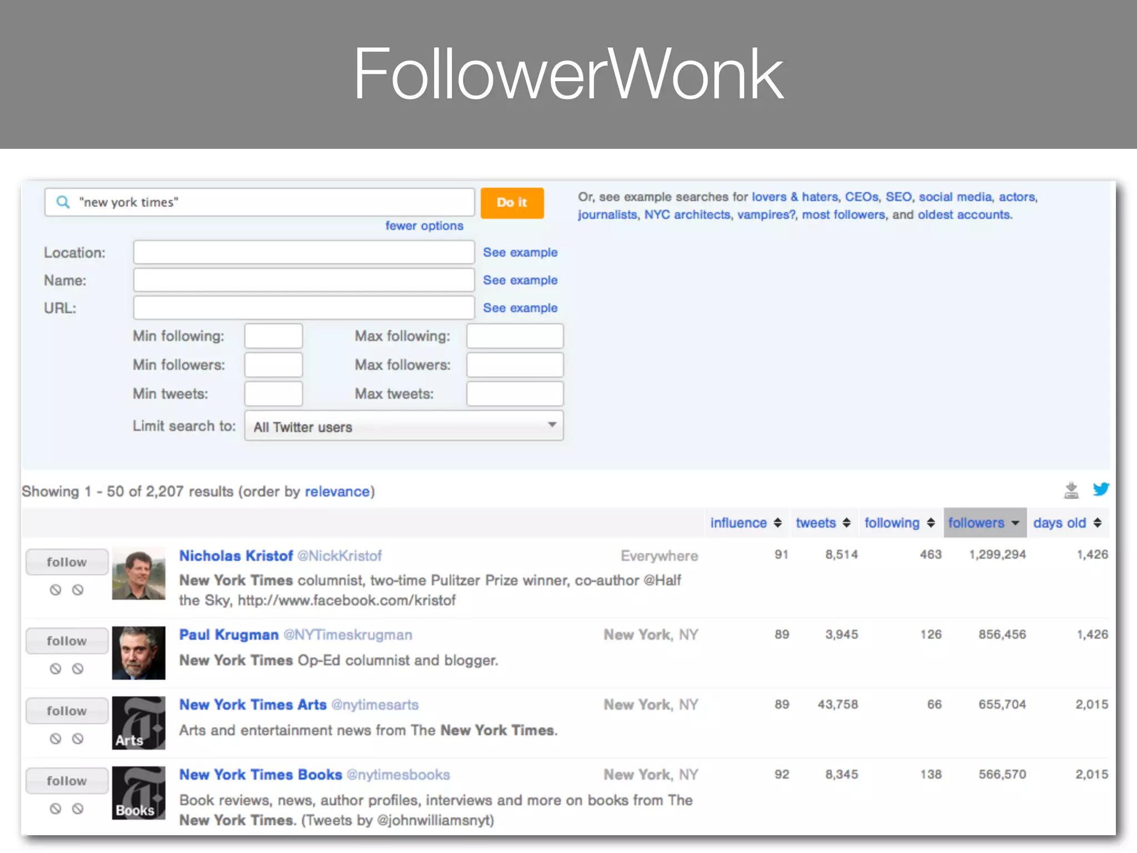Click first block icon under Nicholas Kristof follow

[x=56, y=590]
